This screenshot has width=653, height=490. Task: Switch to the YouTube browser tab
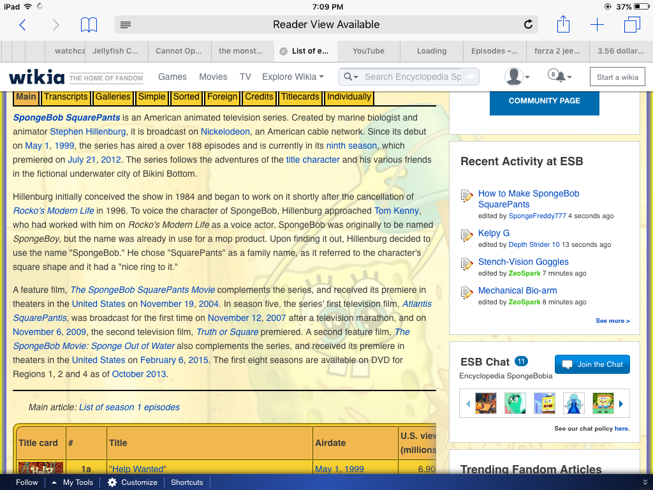pyautogui.click(x=369, y=51)
